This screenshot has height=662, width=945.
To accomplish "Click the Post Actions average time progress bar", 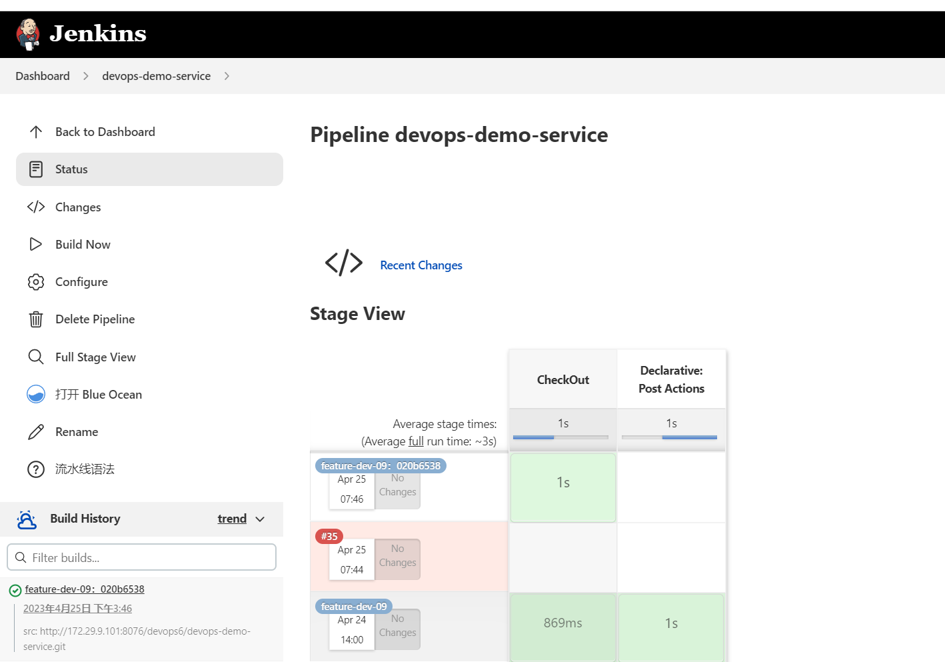I will (669, 437).
